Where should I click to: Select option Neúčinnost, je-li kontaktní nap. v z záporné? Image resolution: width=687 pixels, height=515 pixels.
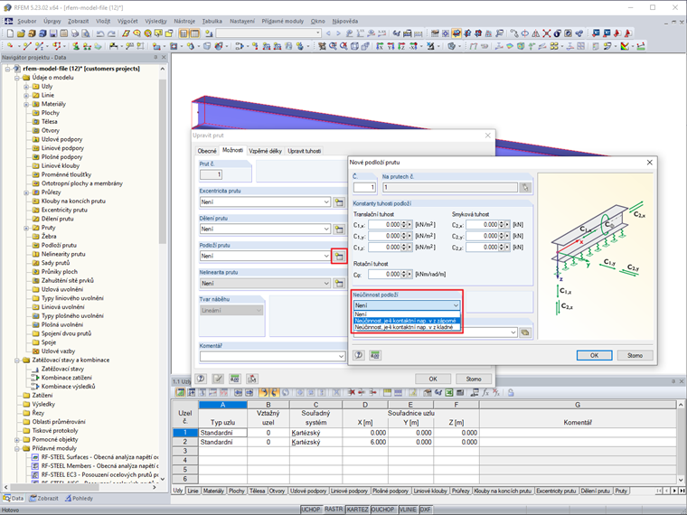click(x=407, y=321)
